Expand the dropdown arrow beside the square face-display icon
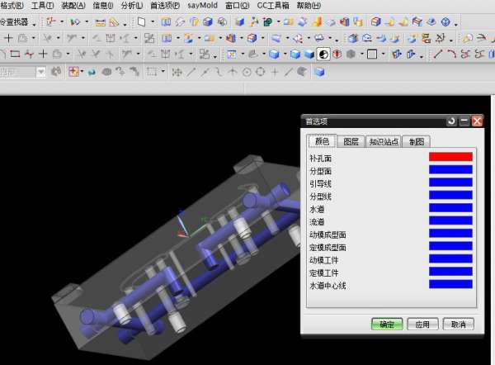 click(384, 55)
